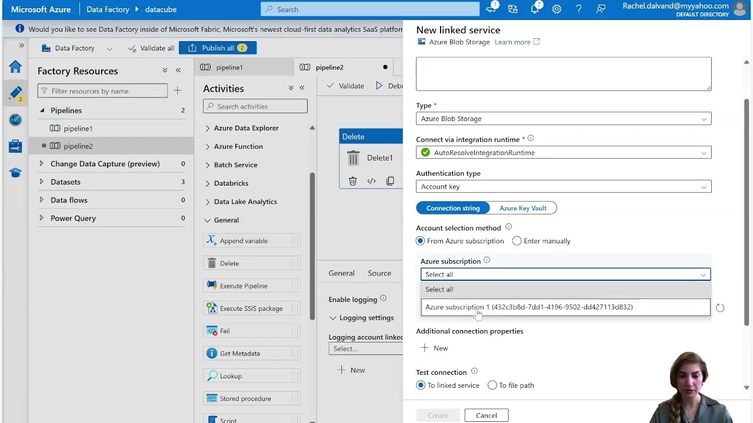Image resolution: width=753 pixels, height=423 pixels.
Task: Collapse all Factory Resources with the down double-chevron
Action: (165, 70)
